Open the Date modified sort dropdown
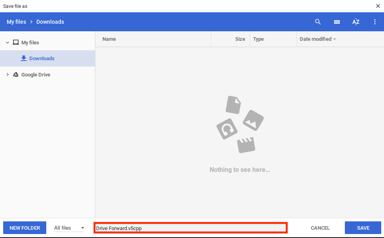Viewport: 384px width, 238px height. coord(318,39)
